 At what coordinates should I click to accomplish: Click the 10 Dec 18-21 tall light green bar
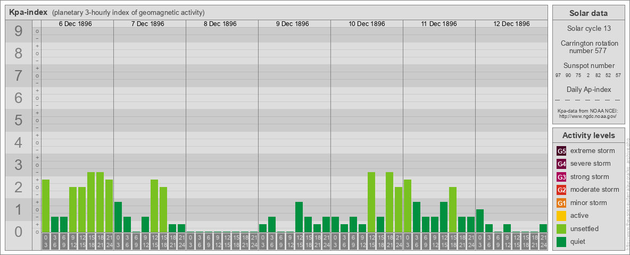point(389,202)
